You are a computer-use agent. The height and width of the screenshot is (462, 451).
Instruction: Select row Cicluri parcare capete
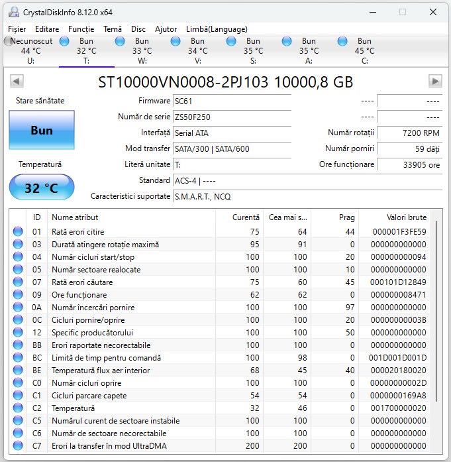tap(220, 396)
